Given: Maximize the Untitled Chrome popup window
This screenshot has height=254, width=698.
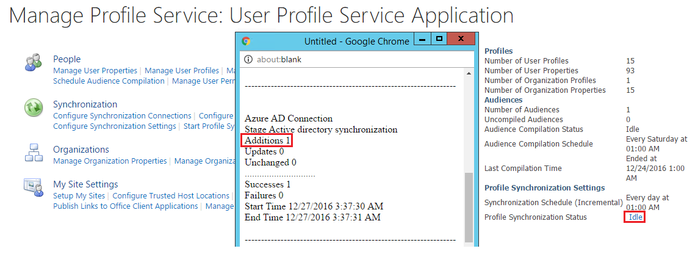Looking at the screenshot, I should pos(439,38).
